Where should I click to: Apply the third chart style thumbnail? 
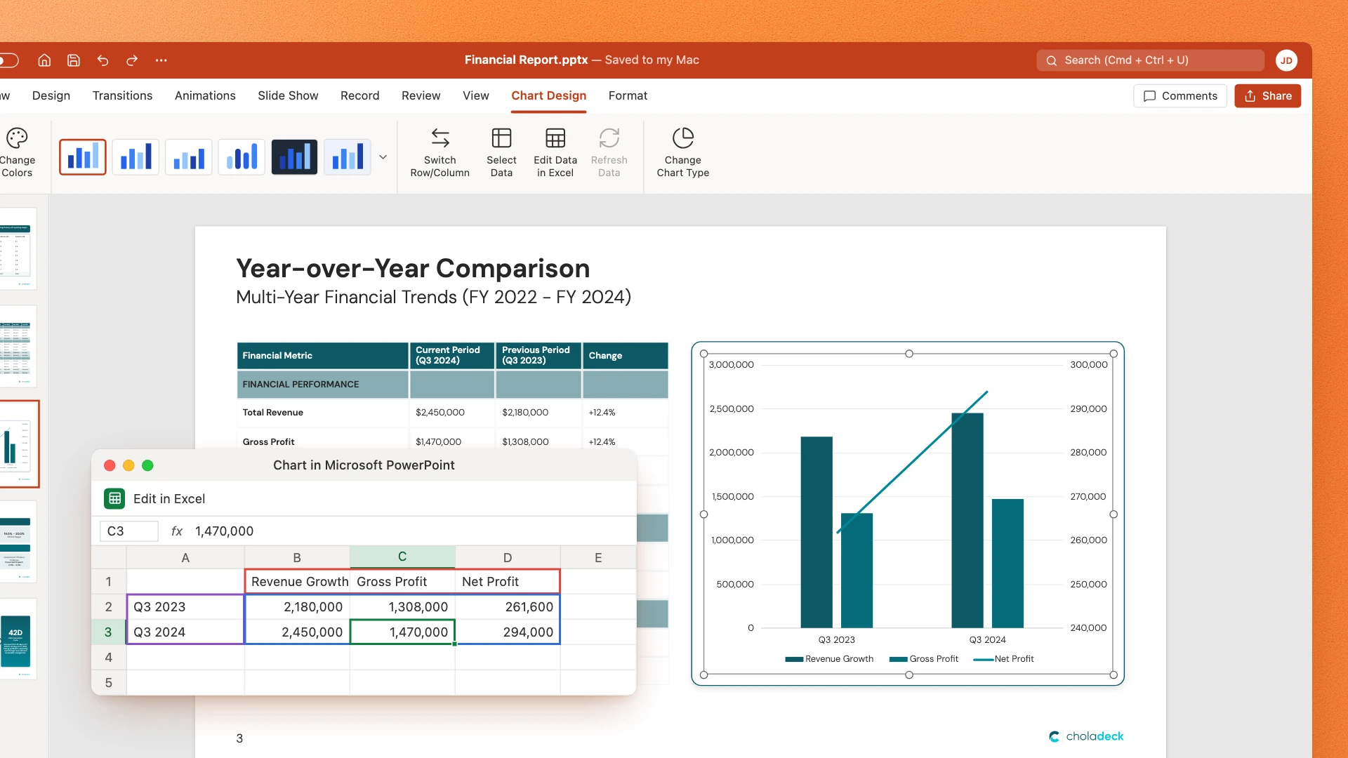coord(189,157)
